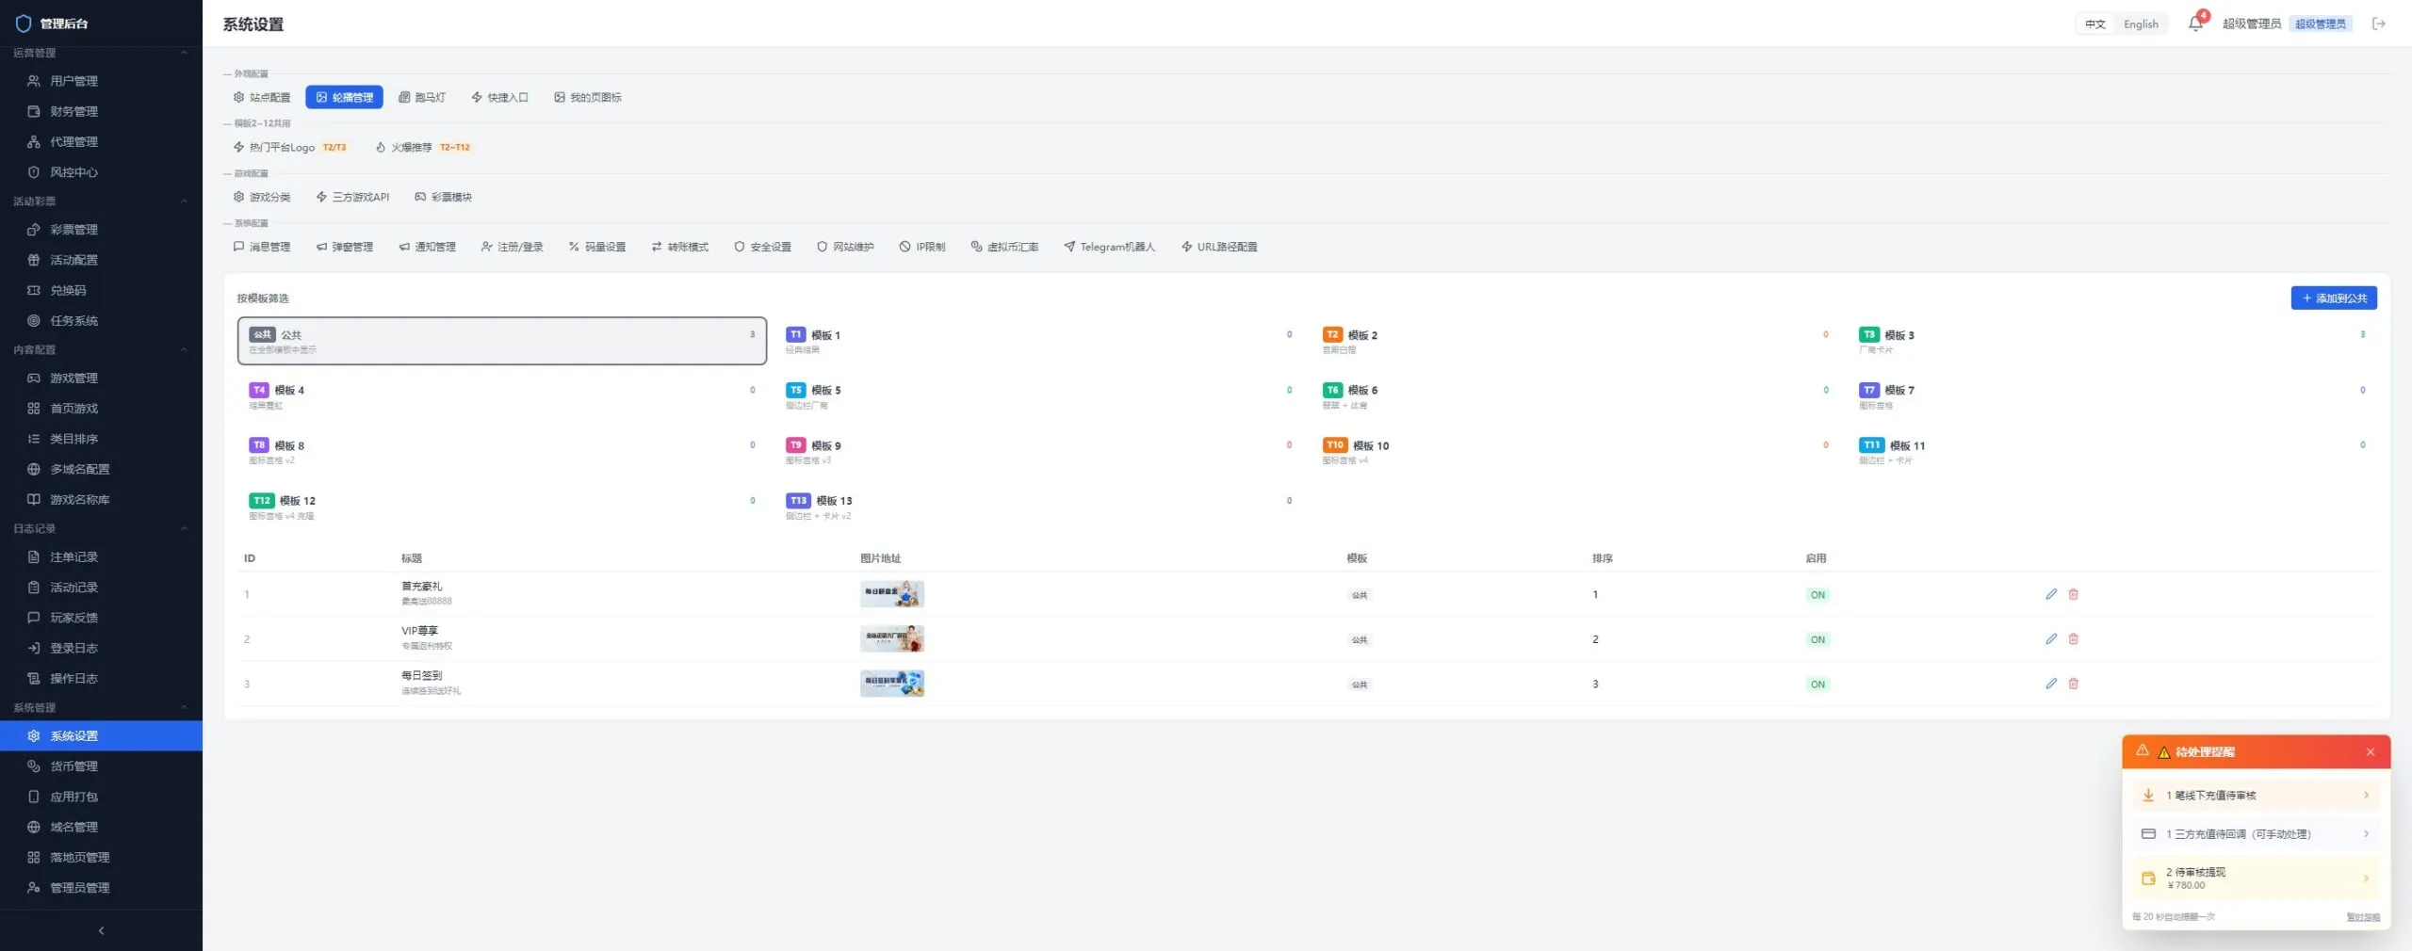The height and width of the screenshot is (951, 2412).
Task: Expand the 1笔线下充值待审核 reminder
Action: 2256,796
